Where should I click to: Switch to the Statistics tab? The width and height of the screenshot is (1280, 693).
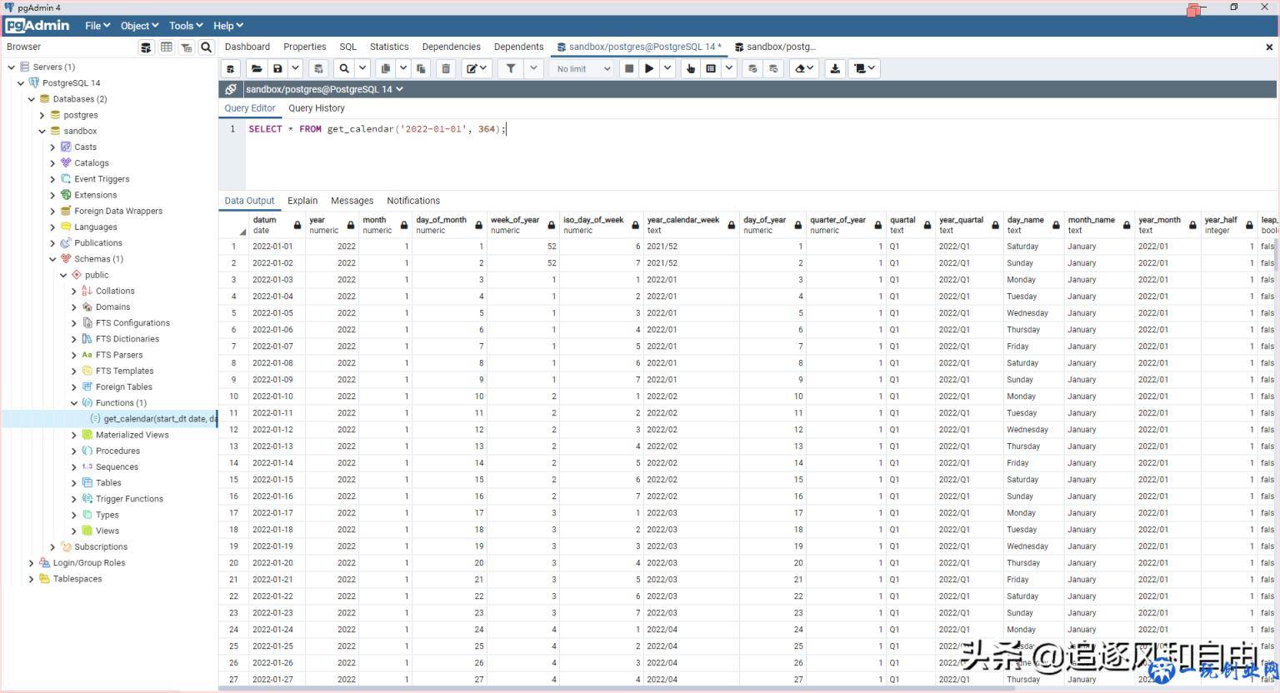pos(389,47)
